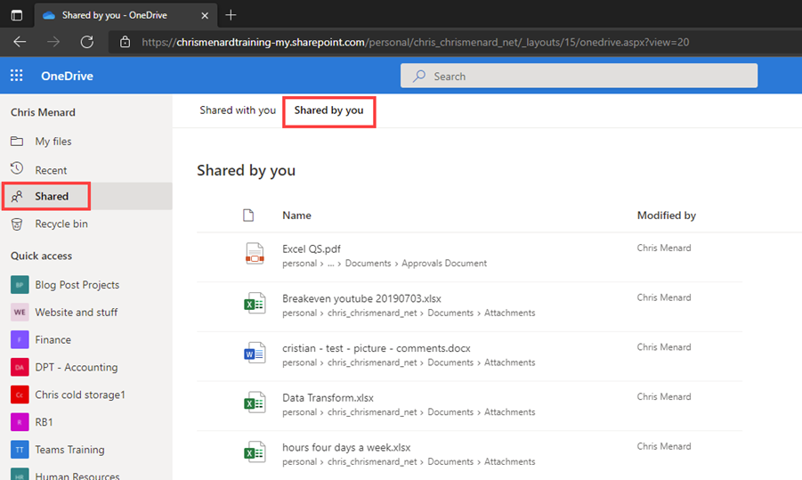Click the browser address URL field
Image resolution: width=802 pixels, height=480 pixels.
coord(415,42)
